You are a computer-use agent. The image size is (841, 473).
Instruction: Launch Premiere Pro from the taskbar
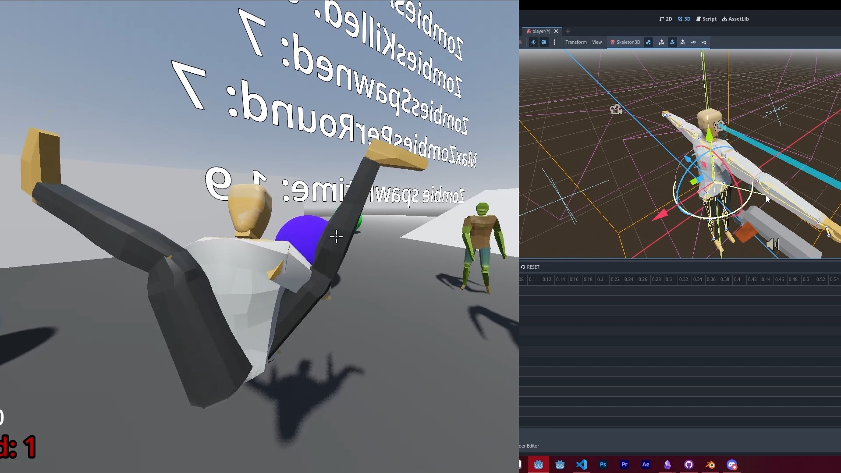point(625,465)
